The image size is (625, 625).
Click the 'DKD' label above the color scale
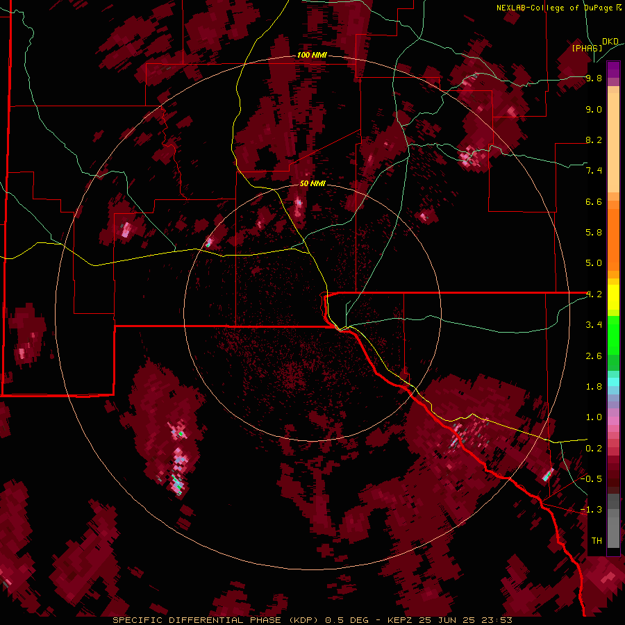(x=610, y=42)
